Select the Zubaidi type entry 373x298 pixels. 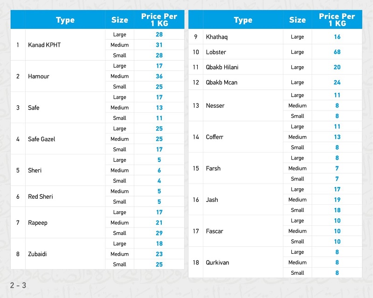(38, 254)
